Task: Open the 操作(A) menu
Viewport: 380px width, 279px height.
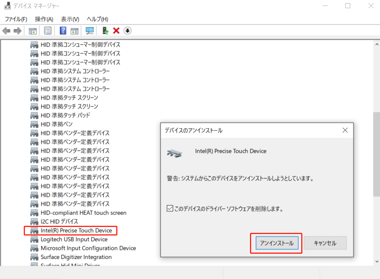Action: tap(44, 19)
